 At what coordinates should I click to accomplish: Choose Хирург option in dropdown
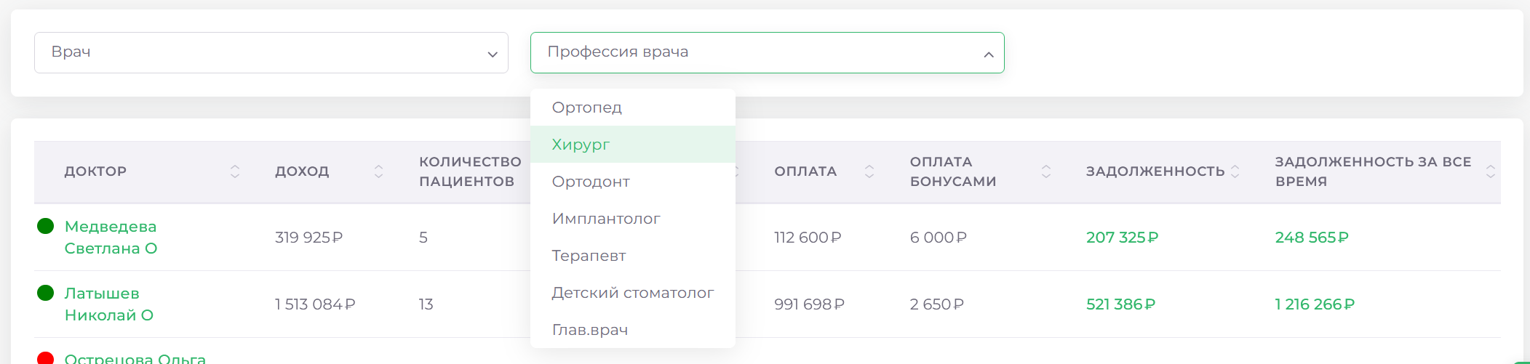tap(581, 145)
